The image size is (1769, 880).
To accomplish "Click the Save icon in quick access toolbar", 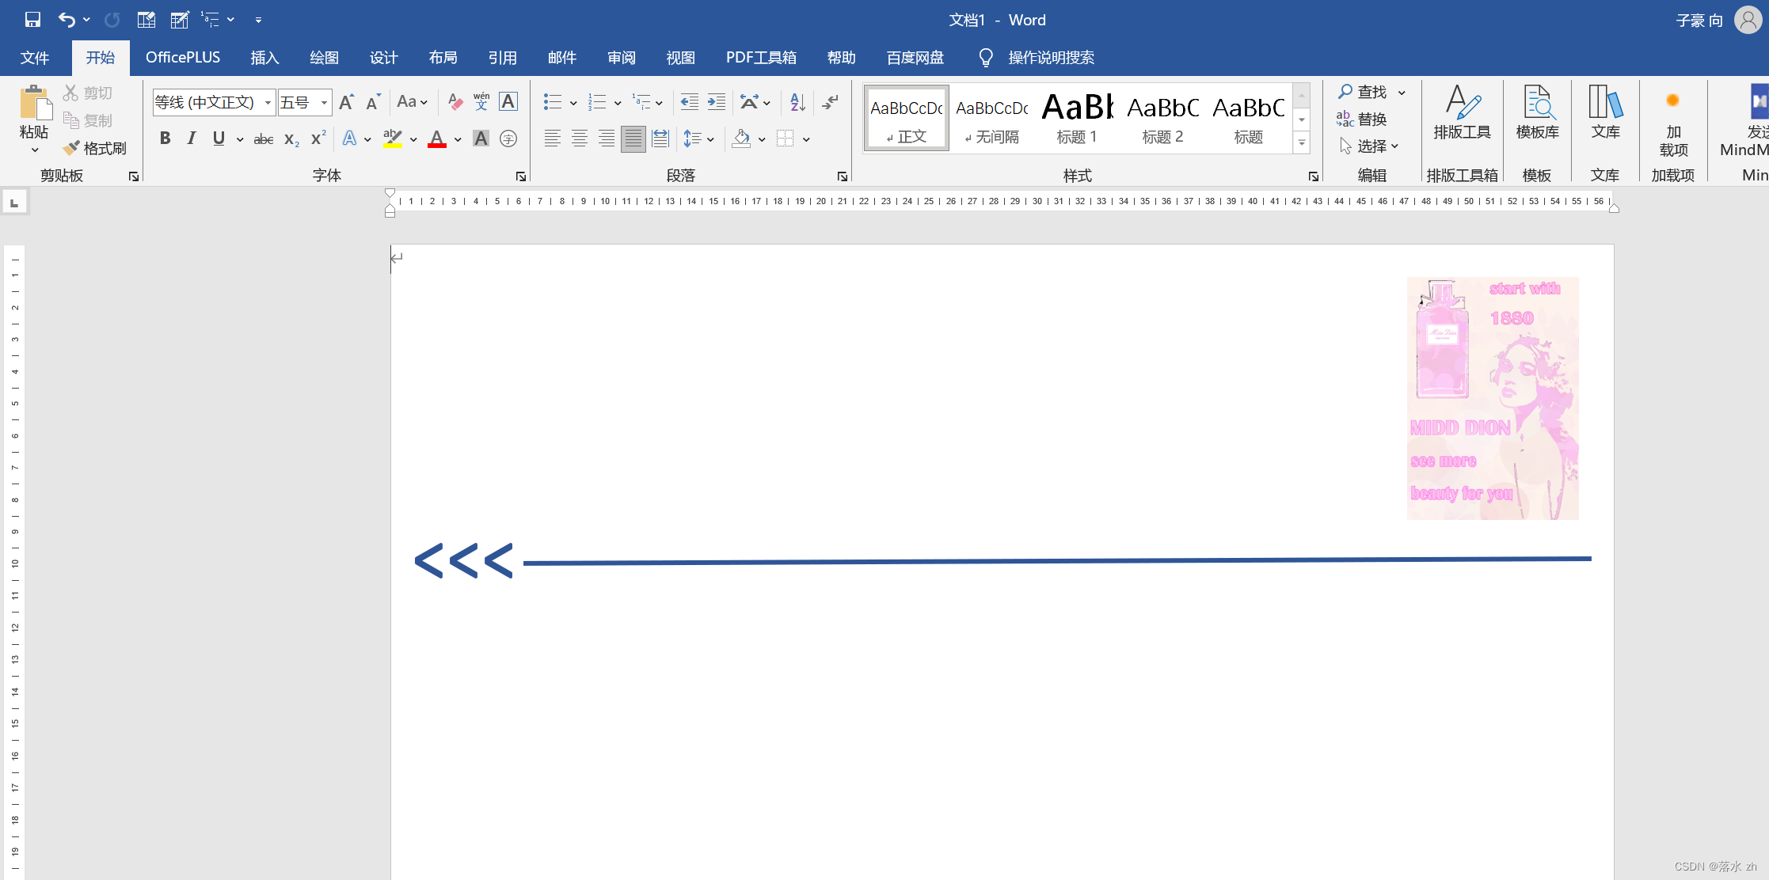I will point(32,19).
